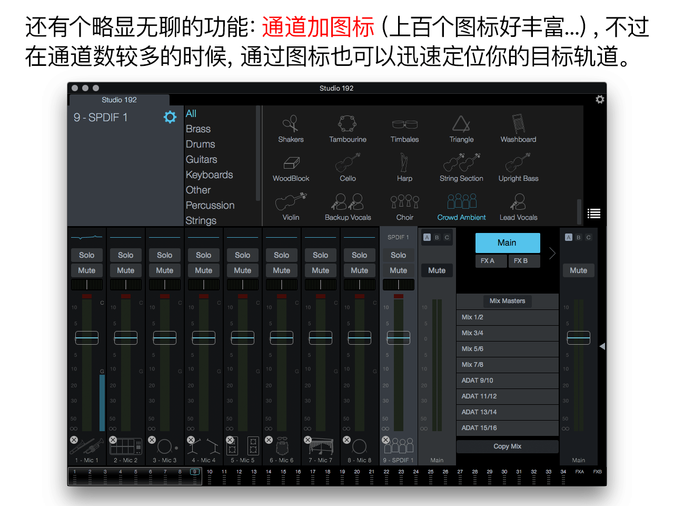Choose the String Section channel icon
Viewport: 674px width, 506px height.
pos(461,168)
